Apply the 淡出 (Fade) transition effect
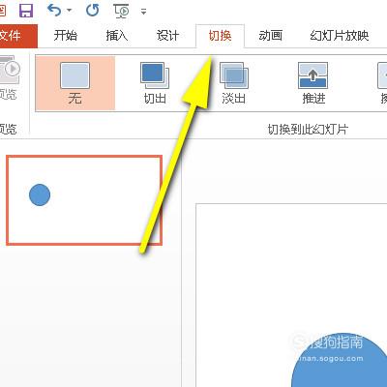Image resolution: width=387 pixels, height=387 pixels. 234,83
